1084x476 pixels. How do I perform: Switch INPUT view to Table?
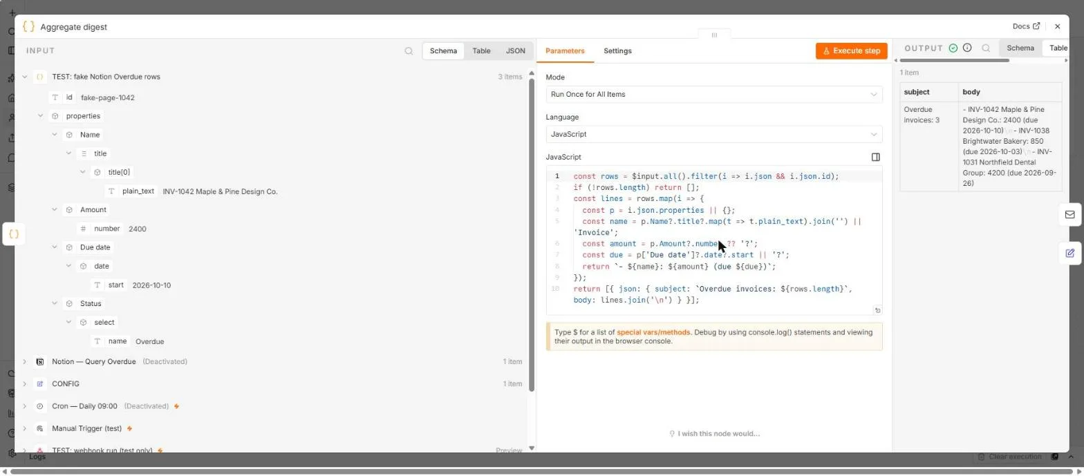[x=481, y=50]
